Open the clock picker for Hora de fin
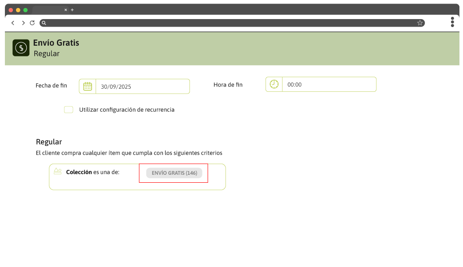 (x=274, y=84)
